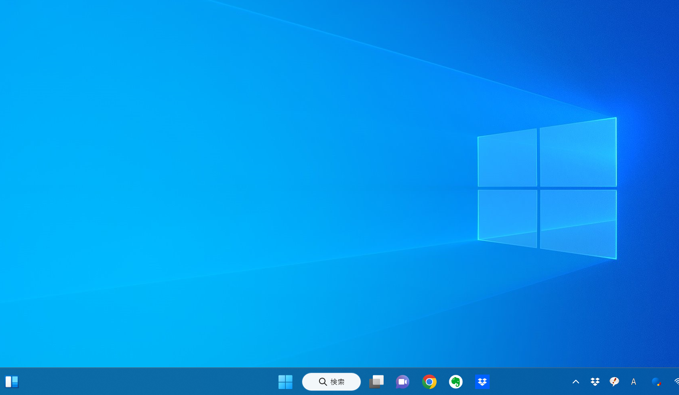The width and height of the screenshot is (679, 395).
Task: Expand the hidden tray icons chevron
Action: [x=575, y=382]
